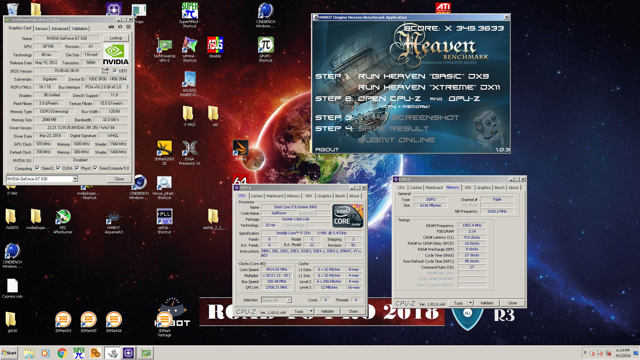Open GPUPI shortcut desktop icon
Viewport: 640px width, 360px height.
coord(266,49)
